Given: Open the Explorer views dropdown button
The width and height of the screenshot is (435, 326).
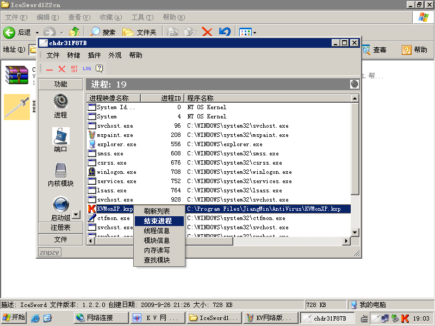Looking at the screenshot, I should [247, 32].
